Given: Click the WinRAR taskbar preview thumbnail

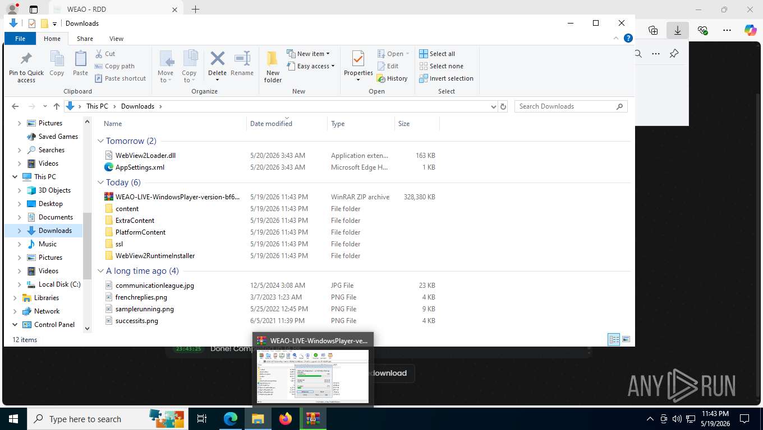Looking at the screenshot, I should (x=312, y=376).
